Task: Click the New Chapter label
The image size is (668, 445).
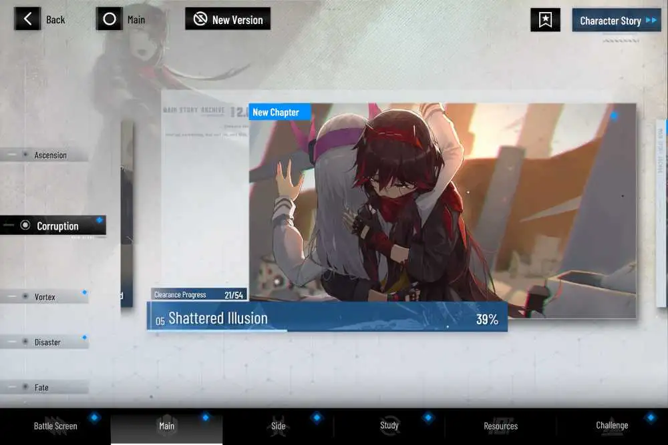Action: pos(280,112)
